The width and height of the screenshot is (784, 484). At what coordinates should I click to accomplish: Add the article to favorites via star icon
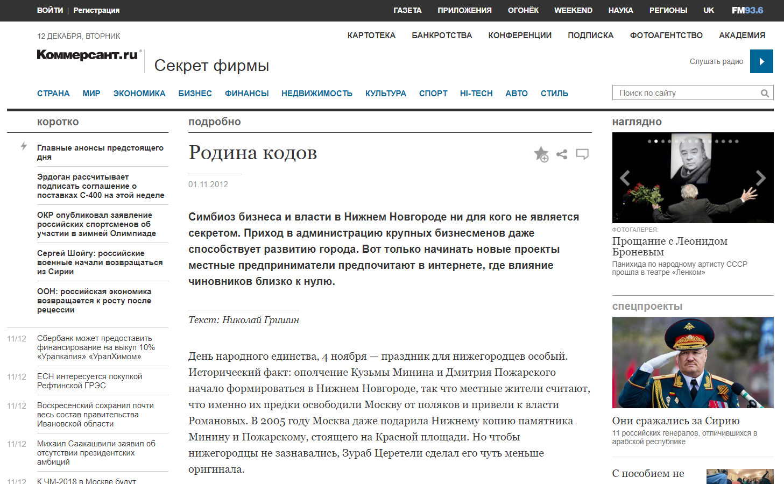[x=541, y=154]
